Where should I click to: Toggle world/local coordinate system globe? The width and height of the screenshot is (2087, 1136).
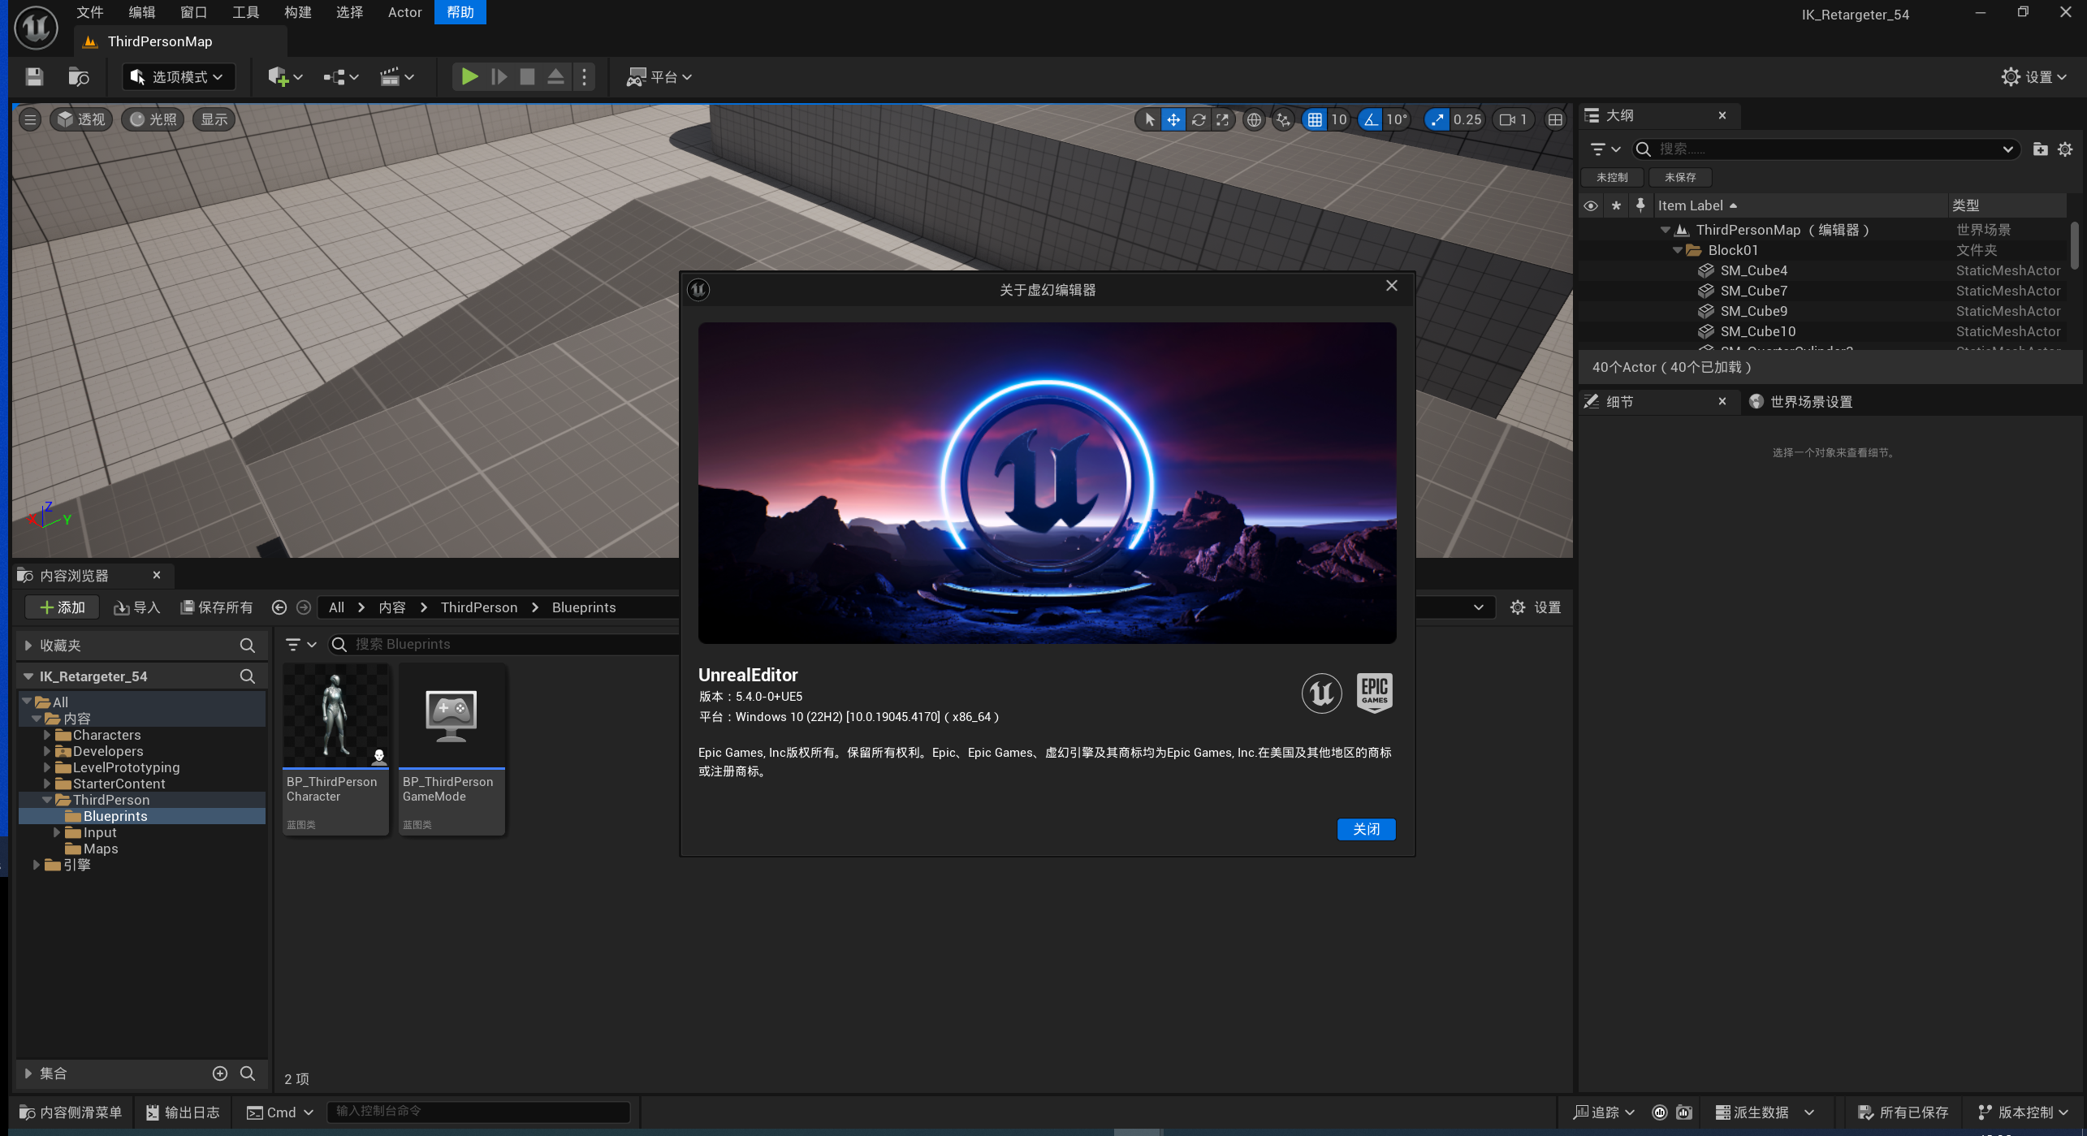1254,119
